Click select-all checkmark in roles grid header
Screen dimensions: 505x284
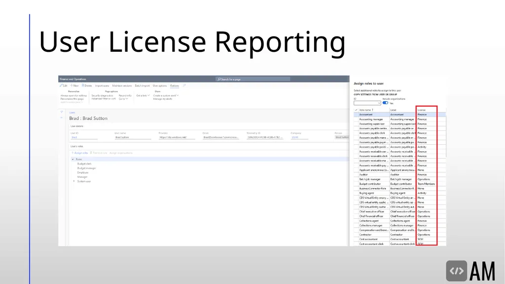tap(356, 110)
